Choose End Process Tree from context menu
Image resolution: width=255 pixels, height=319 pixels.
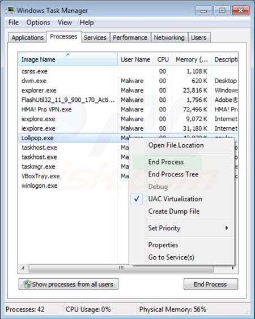click(x=173, y=174)
